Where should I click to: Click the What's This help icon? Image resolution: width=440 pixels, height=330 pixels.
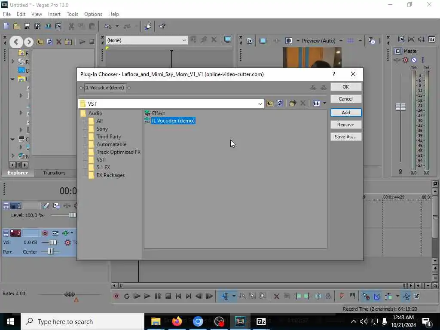pyautogui.click(x=162, y=26)
